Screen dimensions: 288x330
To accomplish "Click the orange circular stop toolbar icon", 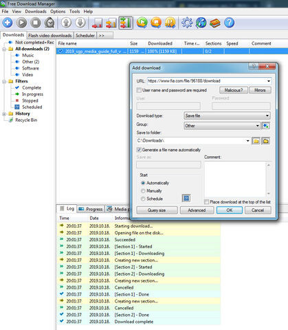I will (x=156, y=23).
